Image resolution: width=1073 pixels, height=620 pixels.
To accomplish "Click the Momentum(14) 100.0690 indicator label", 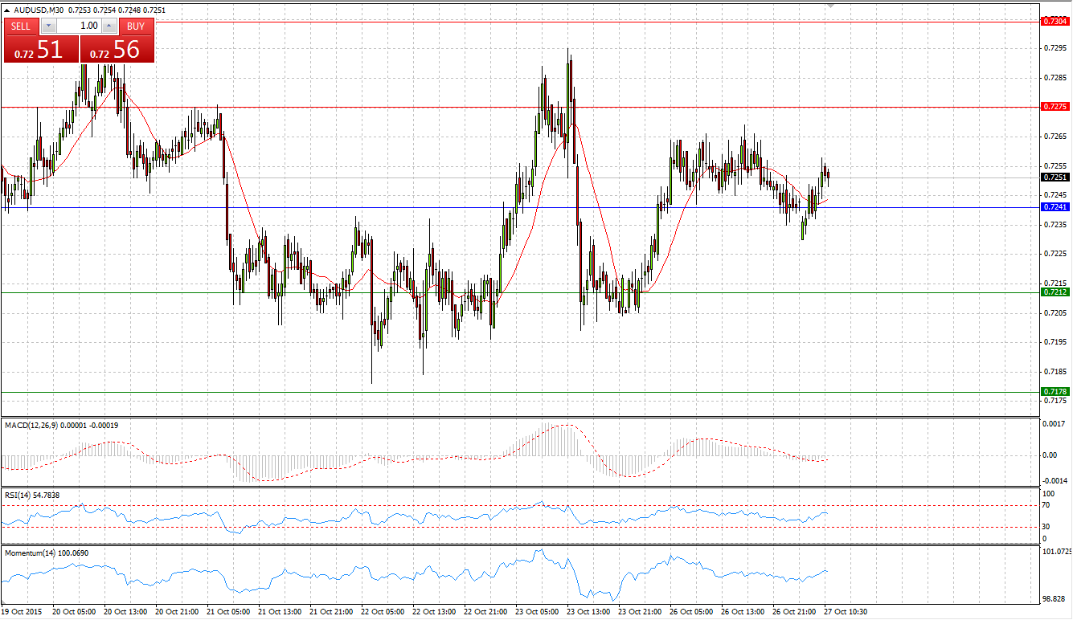I will tap(46, 553).
